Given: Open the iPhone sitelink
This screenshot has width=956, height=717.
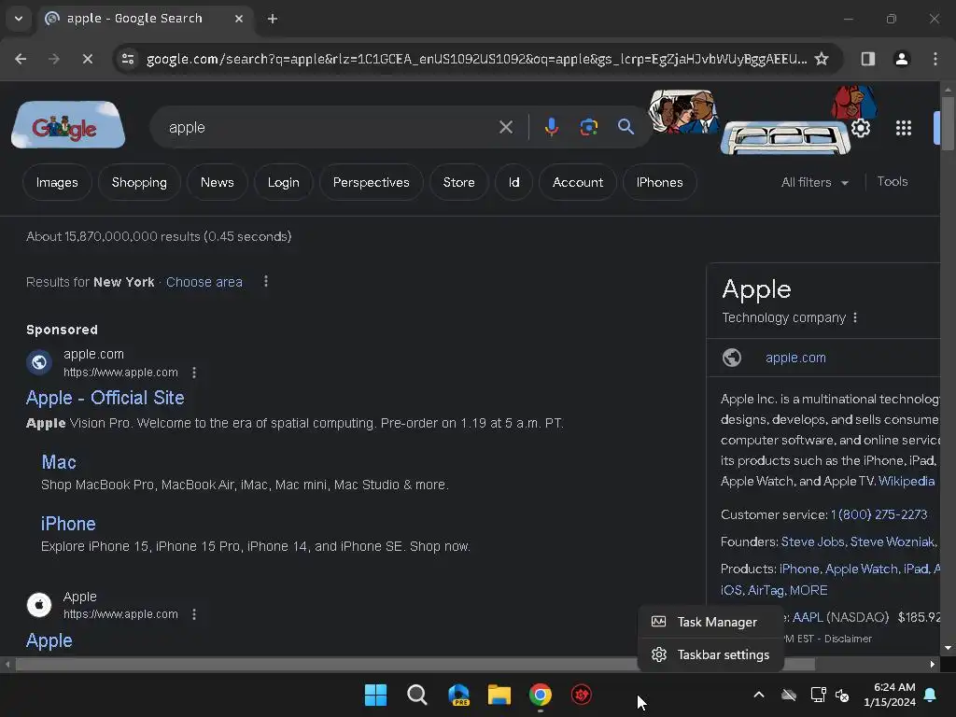Looking at the screenshot, I should pyautogui.click(x=68, y=524).
